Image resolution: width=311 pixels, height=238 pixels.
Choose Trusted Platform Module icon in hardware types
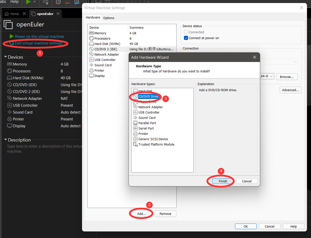click(x=135, y=144)
